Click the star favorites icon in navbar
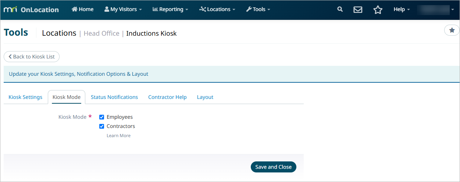This screenshot has height=182, width=460. tap(378, 10)
